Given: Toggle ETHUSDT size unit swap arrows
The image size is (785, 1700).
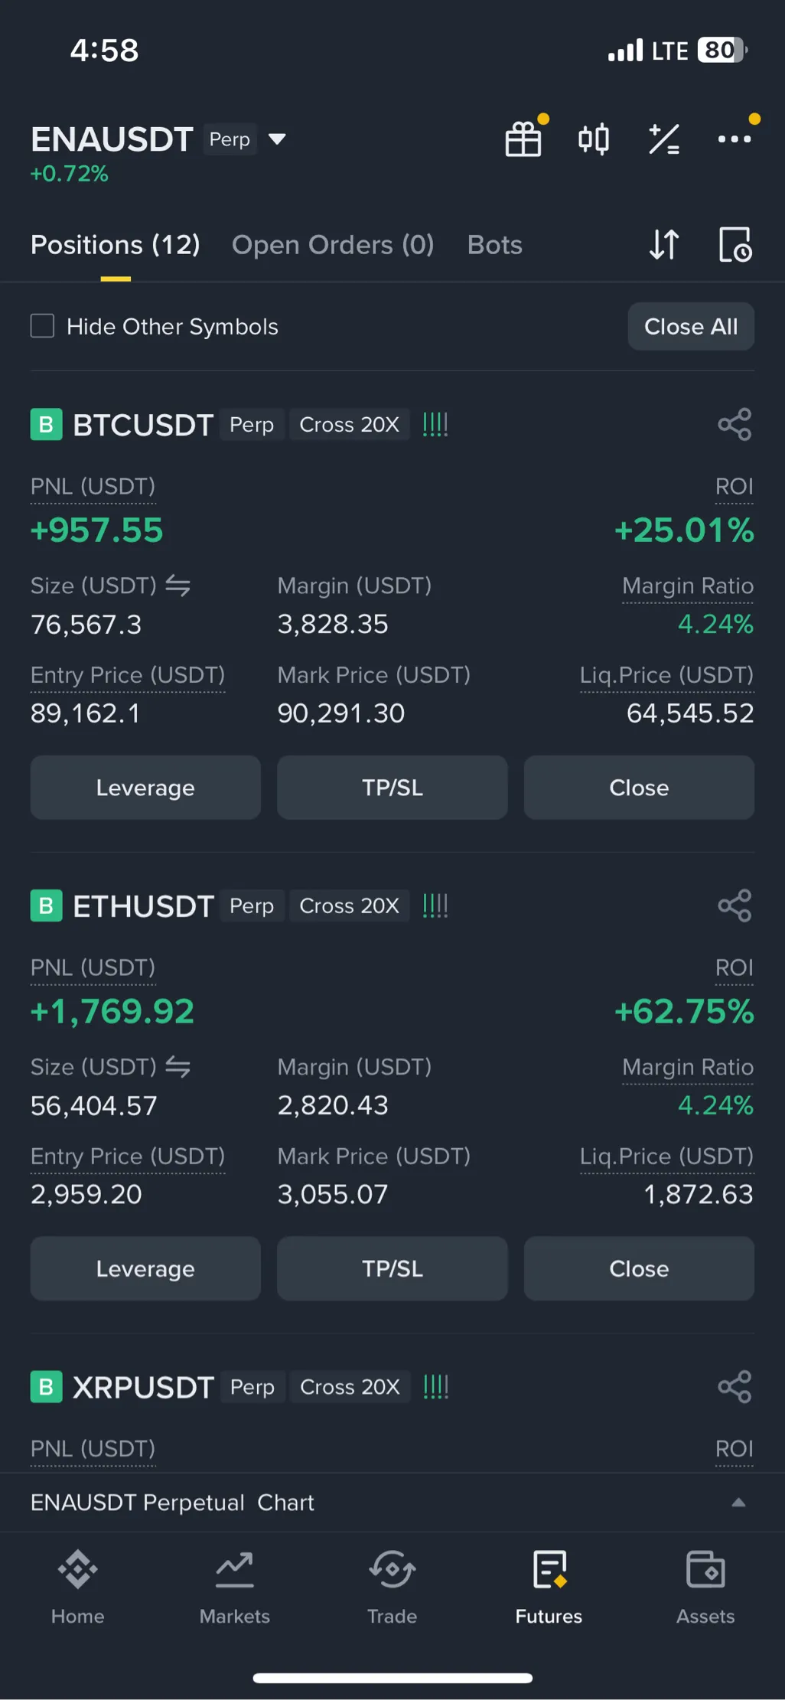Looking at the screenshot, I should [x=178, y=1067].
